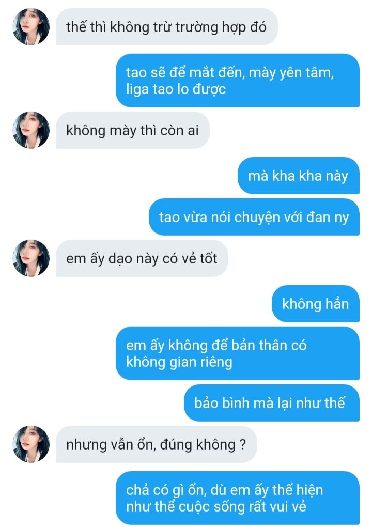
Task: Select "tao vừa nói chuyện với đan ny" message
Action: pos(254,217)
